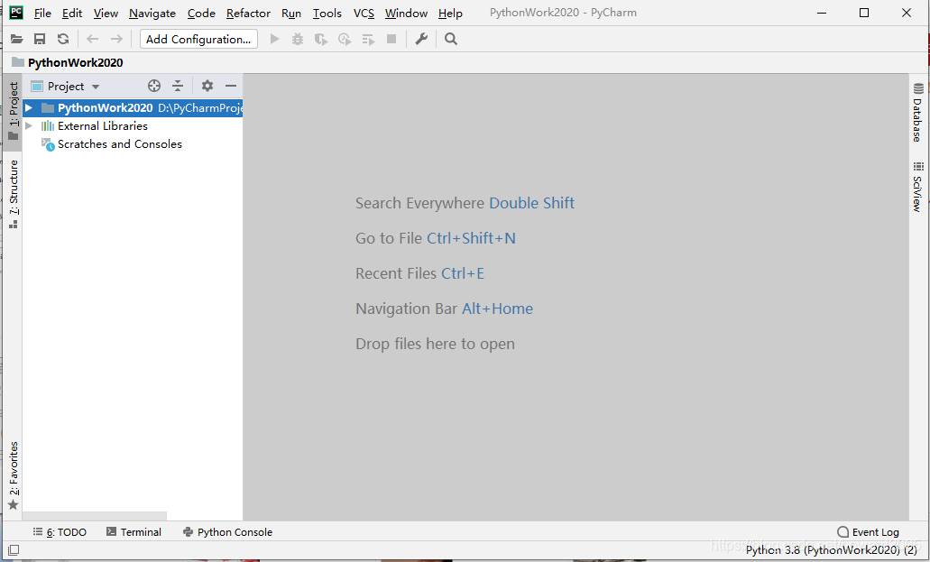Screen dimensions: 930x562
Task: Open the View menu
Action: tap(106, 13)
